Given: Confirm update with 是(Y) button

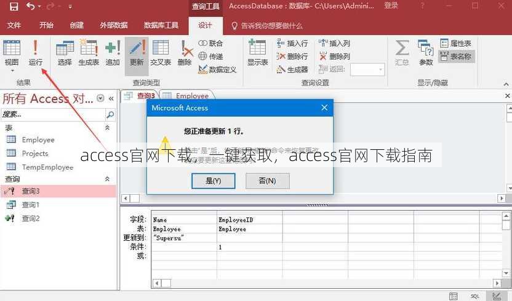Looking at the screenshot, I should pos(213,181).
